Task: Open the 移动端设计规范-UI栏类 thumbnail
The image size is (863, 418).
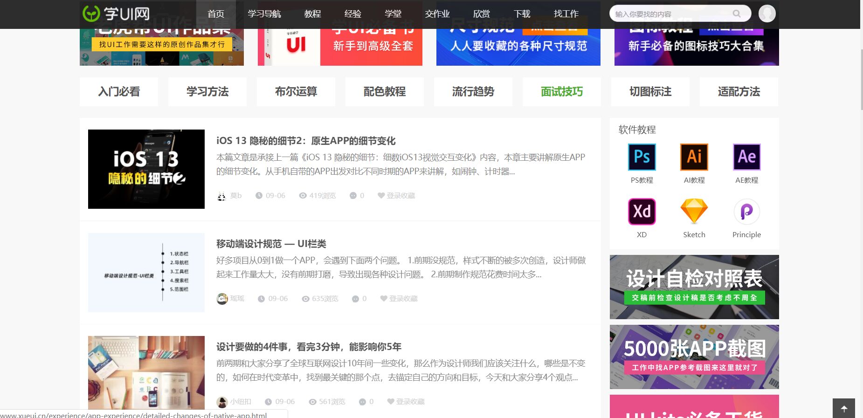Action: (146, 273)
